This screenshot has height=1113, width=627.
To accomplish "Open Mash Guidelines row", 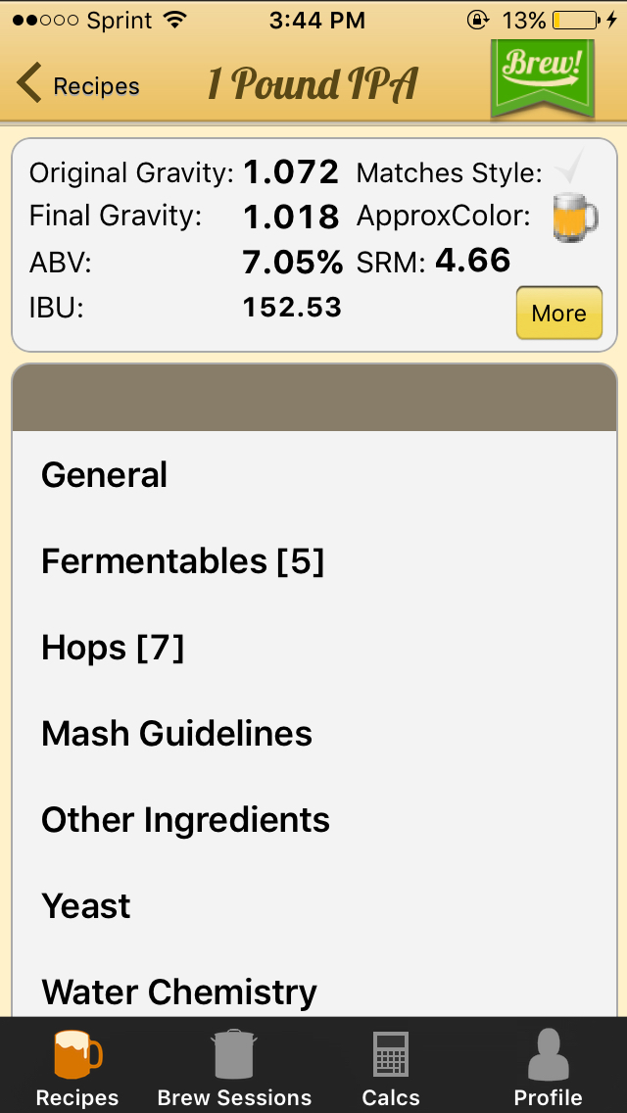I will 313,734.
